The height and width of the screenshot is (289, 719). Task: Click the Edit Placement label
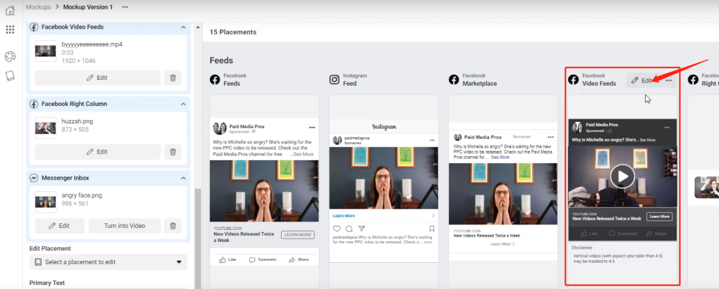point(50,248)
